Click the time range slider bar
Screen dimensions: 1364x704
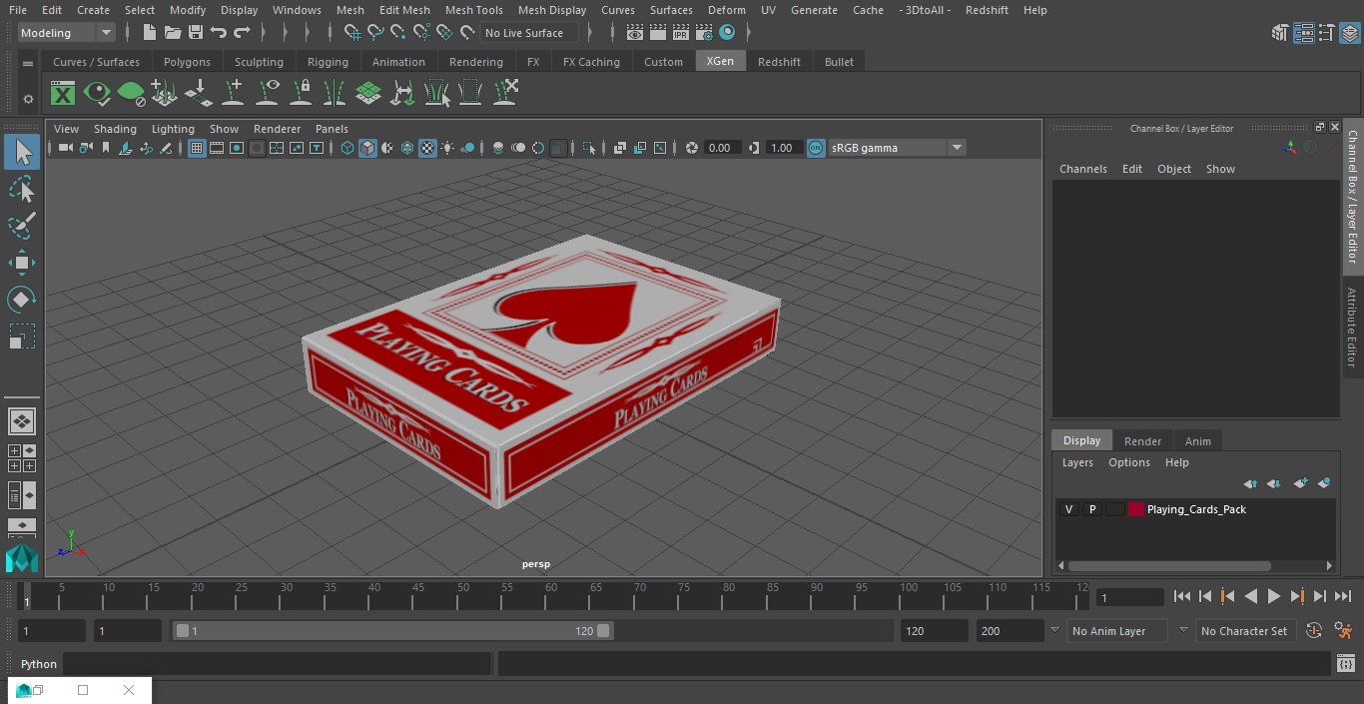pos(393,631)
